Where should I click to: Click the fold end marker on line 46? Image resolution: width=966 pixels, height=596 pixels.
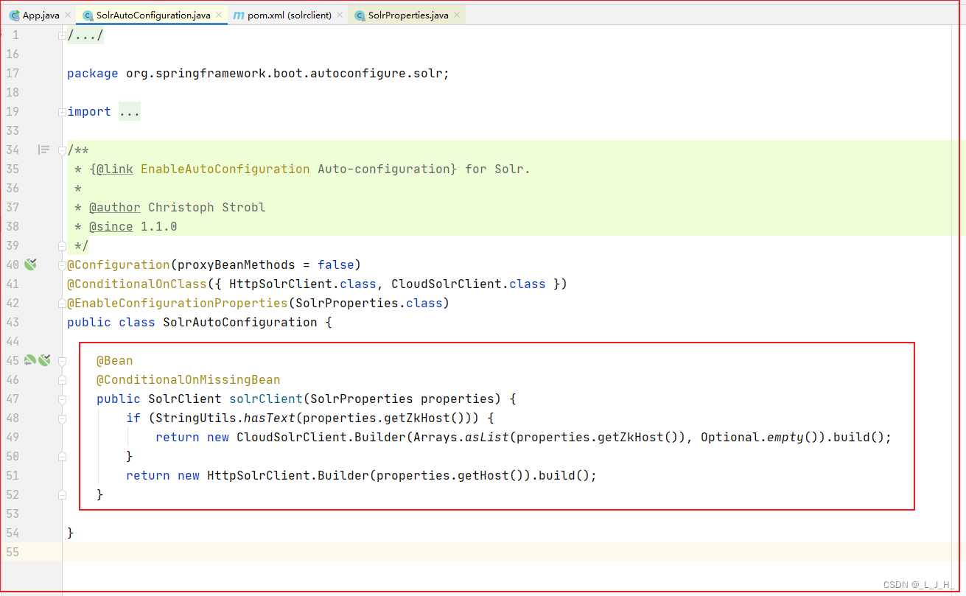[x=62, y=379]
